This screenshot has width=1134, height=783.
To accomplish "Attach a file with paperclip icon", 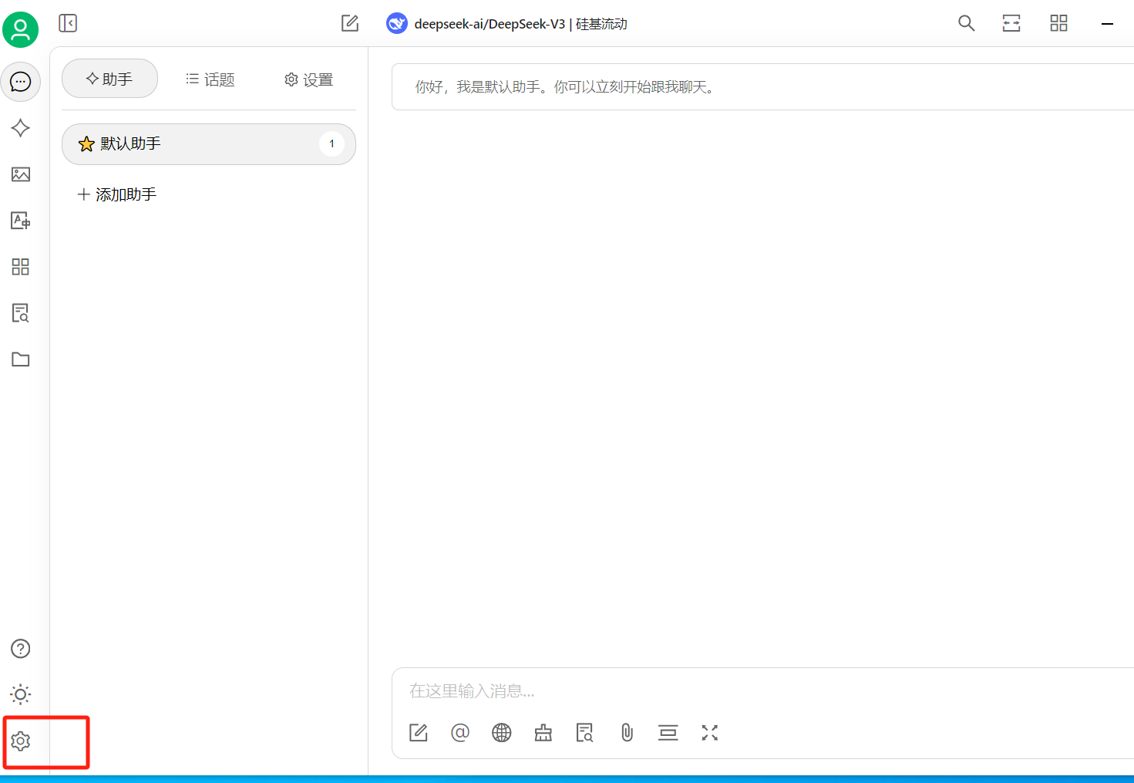I will tap(627, 733).
